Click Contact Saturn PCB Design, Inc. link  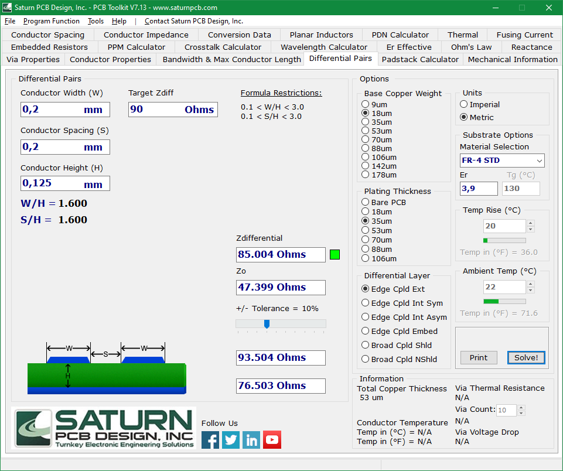[194, 21]
